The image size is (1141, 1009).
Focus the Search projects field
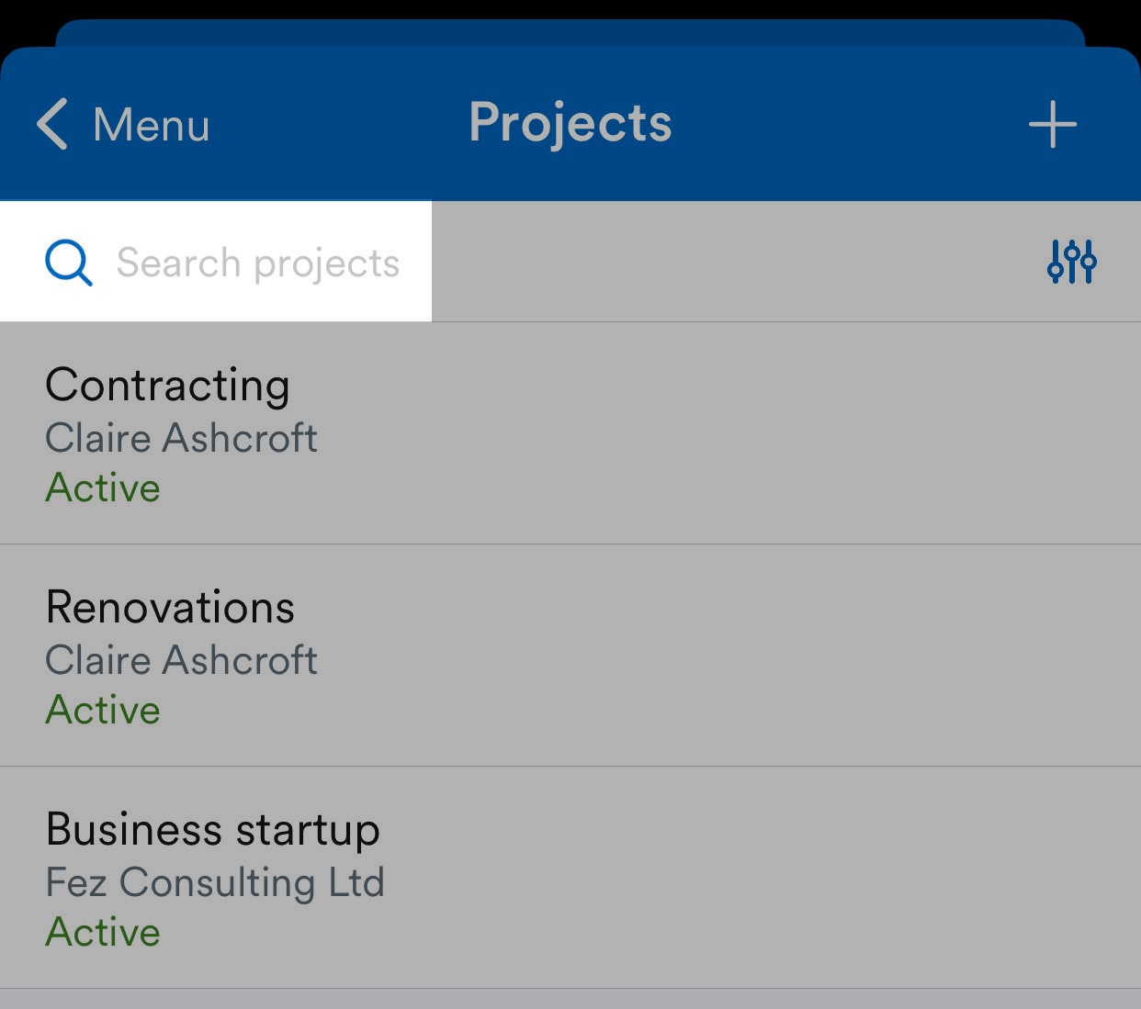(216, 262)
